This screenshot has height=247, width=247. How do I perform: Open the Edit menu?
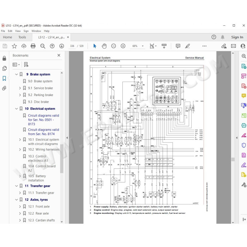(10, 31)
